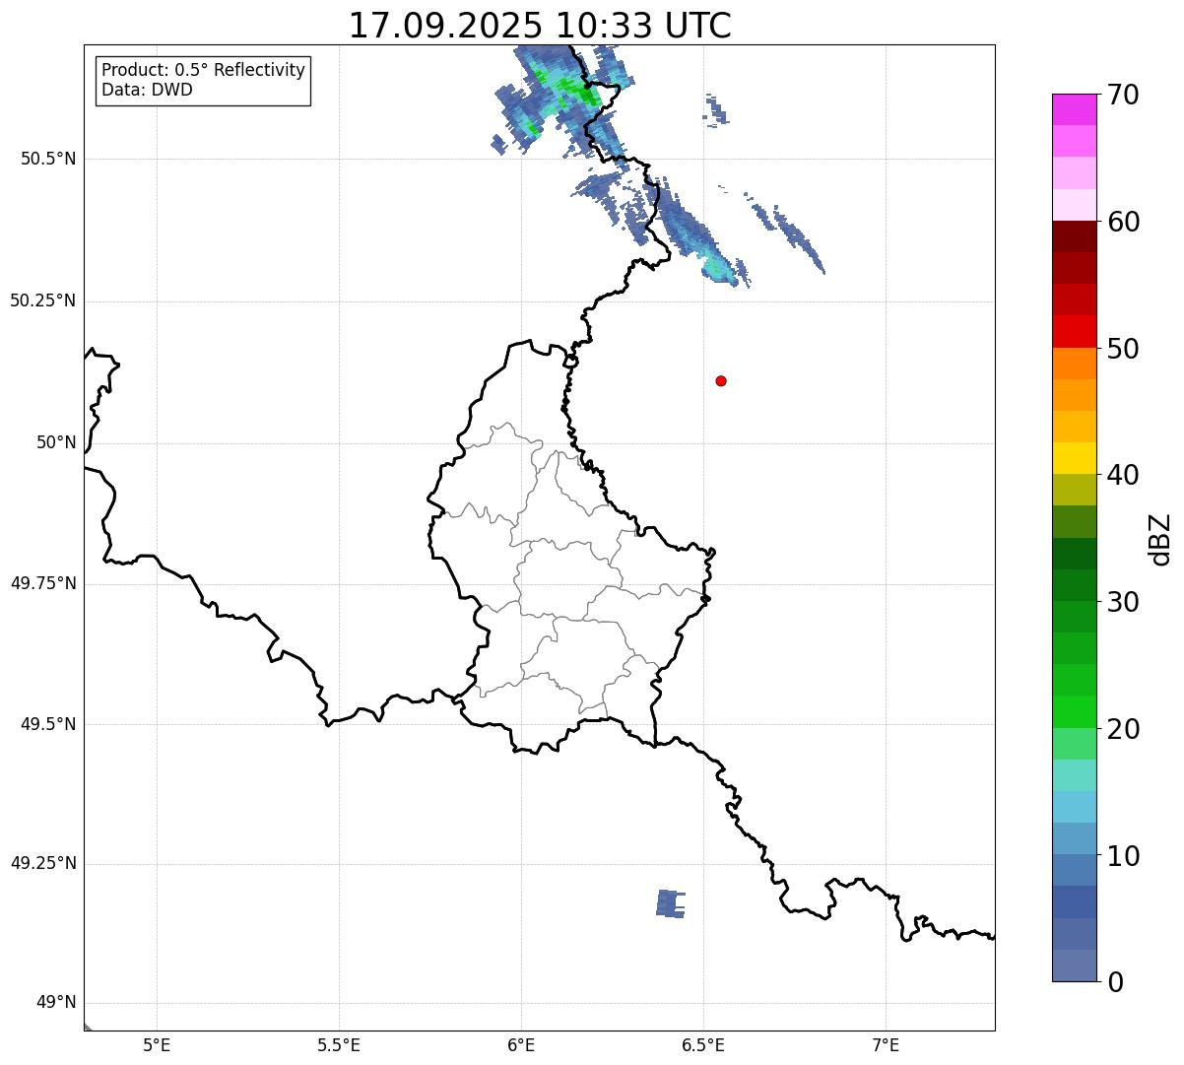Click the title "17.09.2025 10:33 UTC"

point(540,25)
